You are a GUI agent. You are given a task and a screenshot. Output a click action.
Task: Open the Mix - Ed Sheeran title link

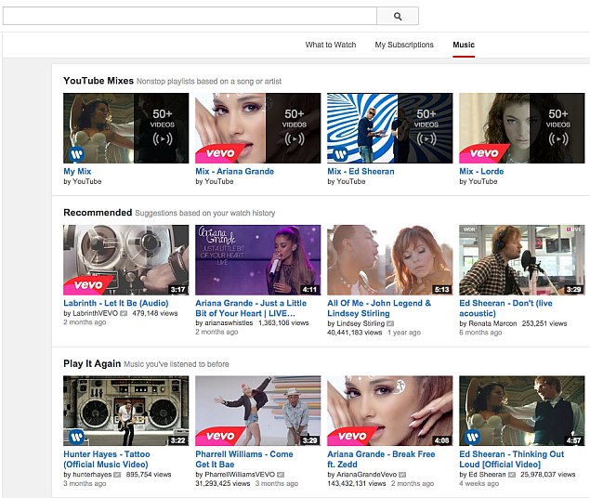(x=361, y=171)
